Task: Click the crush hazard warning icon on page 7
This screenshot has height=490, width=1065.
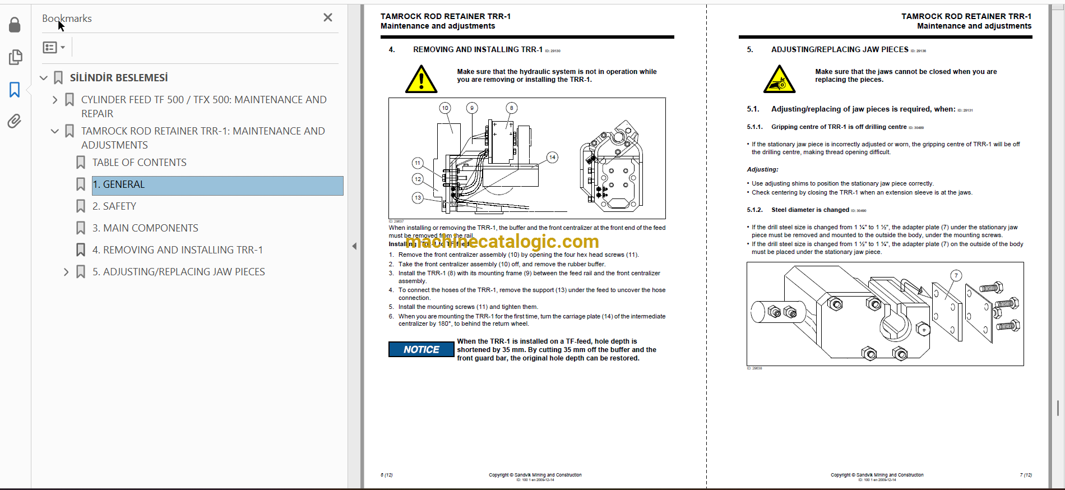Action: coord(779,78)
